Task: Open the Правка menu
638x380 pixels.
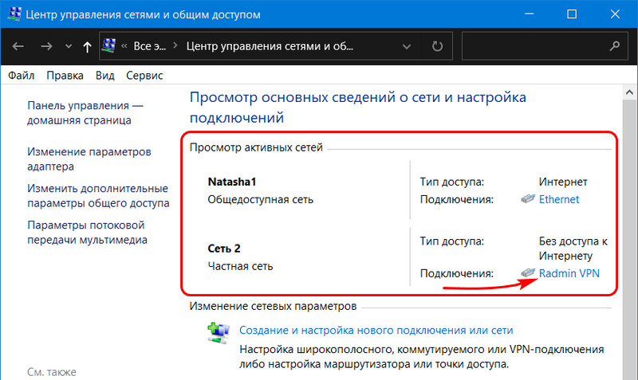Action: point(65,76)
